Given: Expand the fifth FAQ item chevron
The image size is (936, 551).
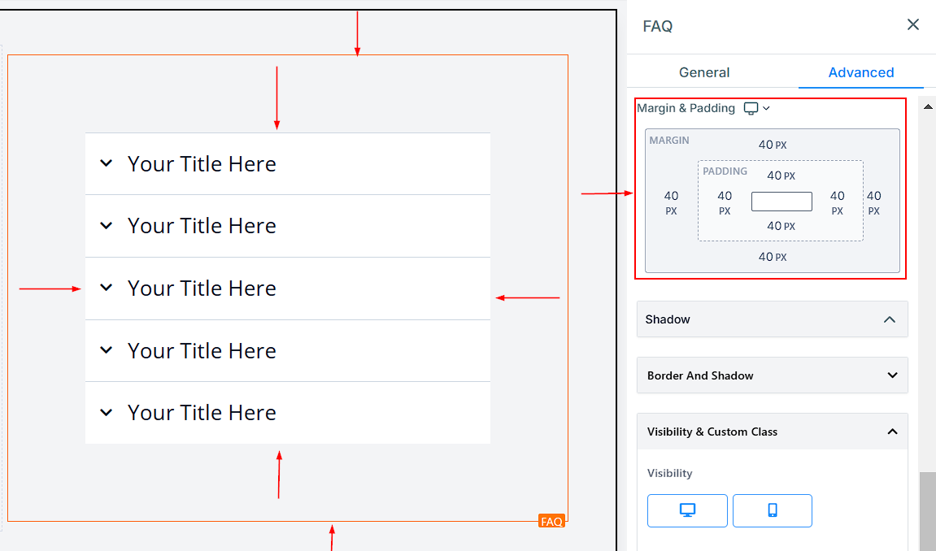Looking at the screenshot, I should click(106, 413).
